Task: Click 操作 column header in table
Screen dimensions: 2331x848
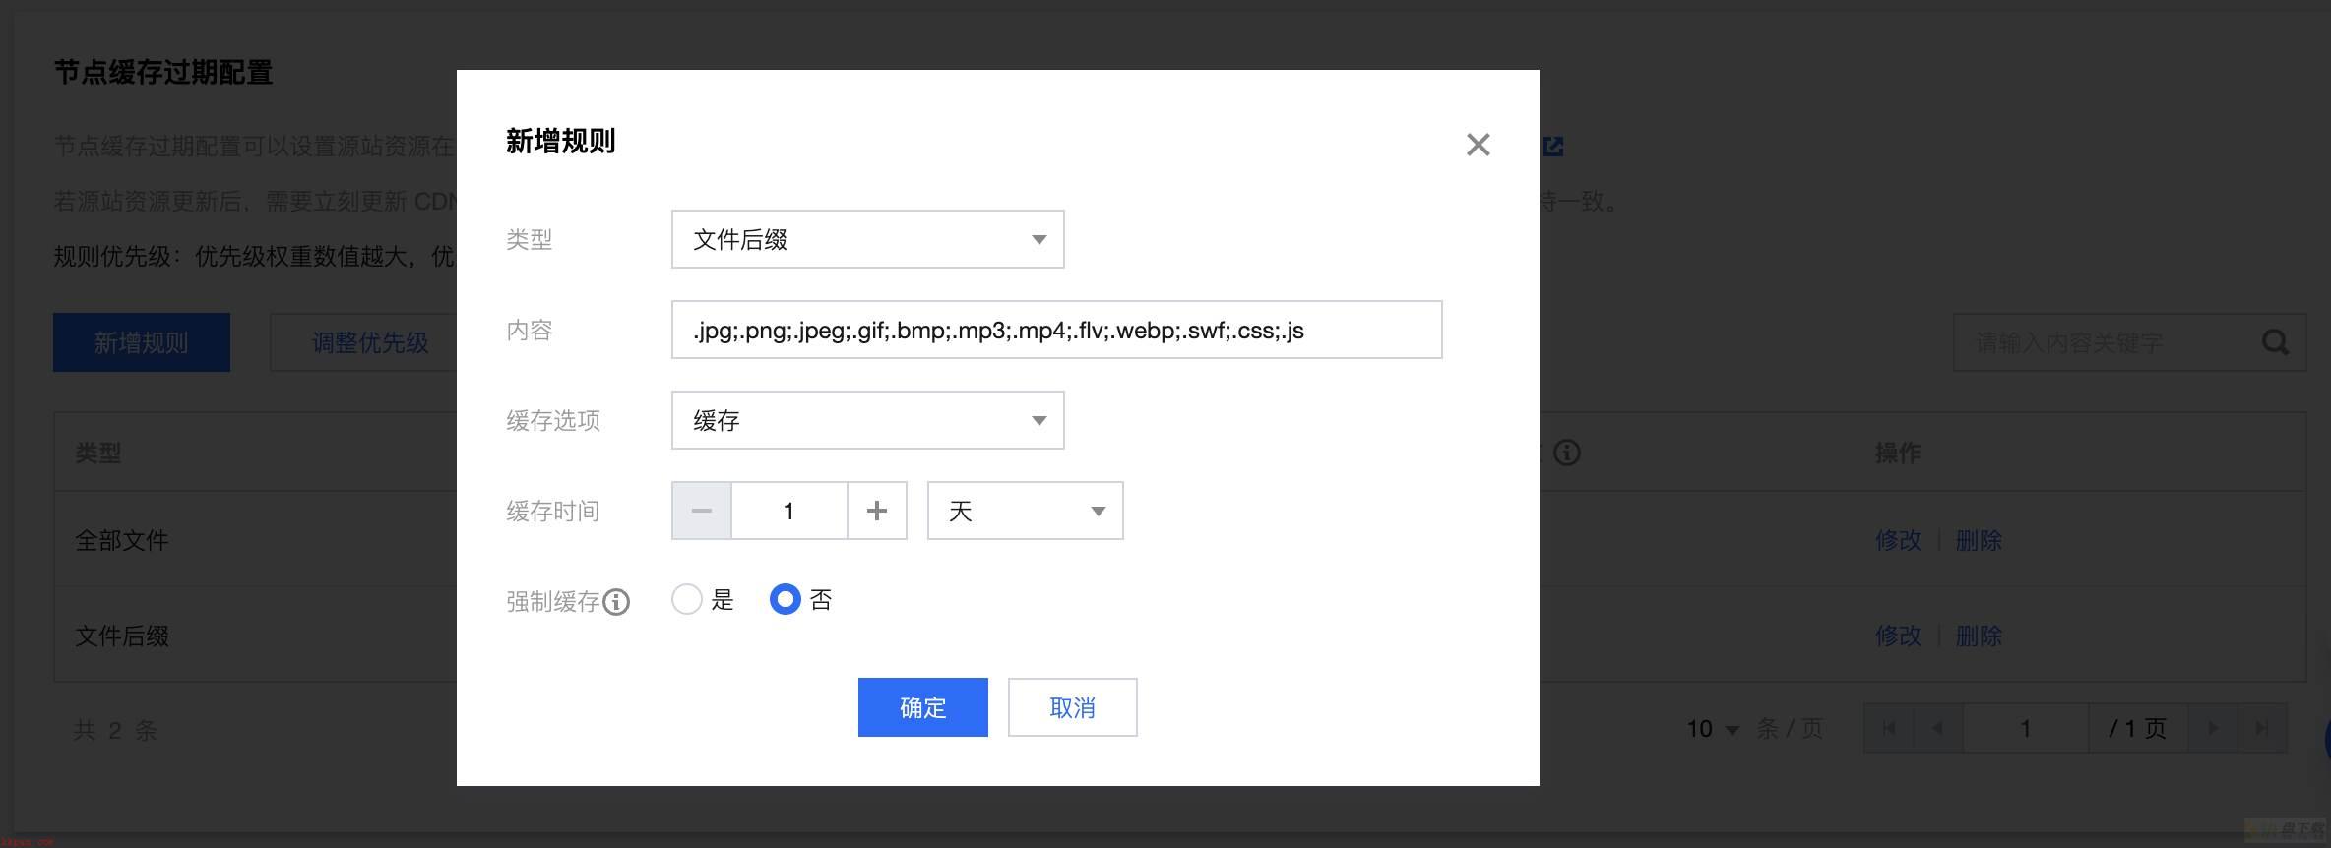Action: [1898, 453]
